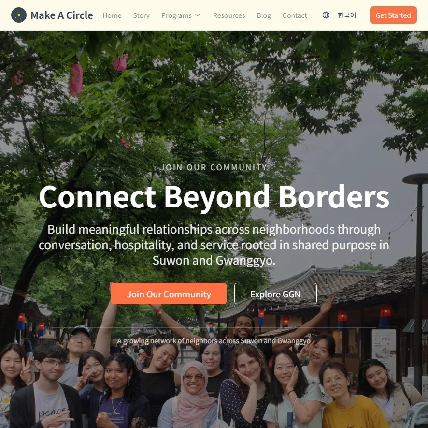The image size is (428, 428).
Task: Click the growing network of neighbors caption
Action: tap(214, 341)
